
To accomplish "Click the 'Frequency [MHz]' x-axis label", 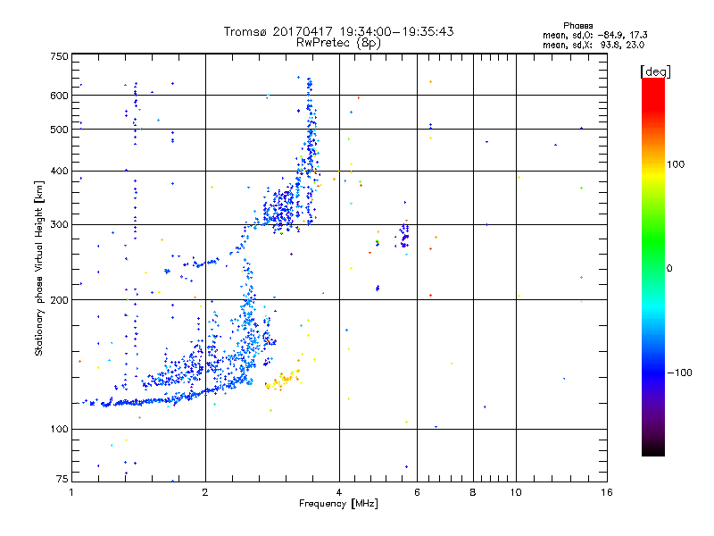I will tap(338, 504).
